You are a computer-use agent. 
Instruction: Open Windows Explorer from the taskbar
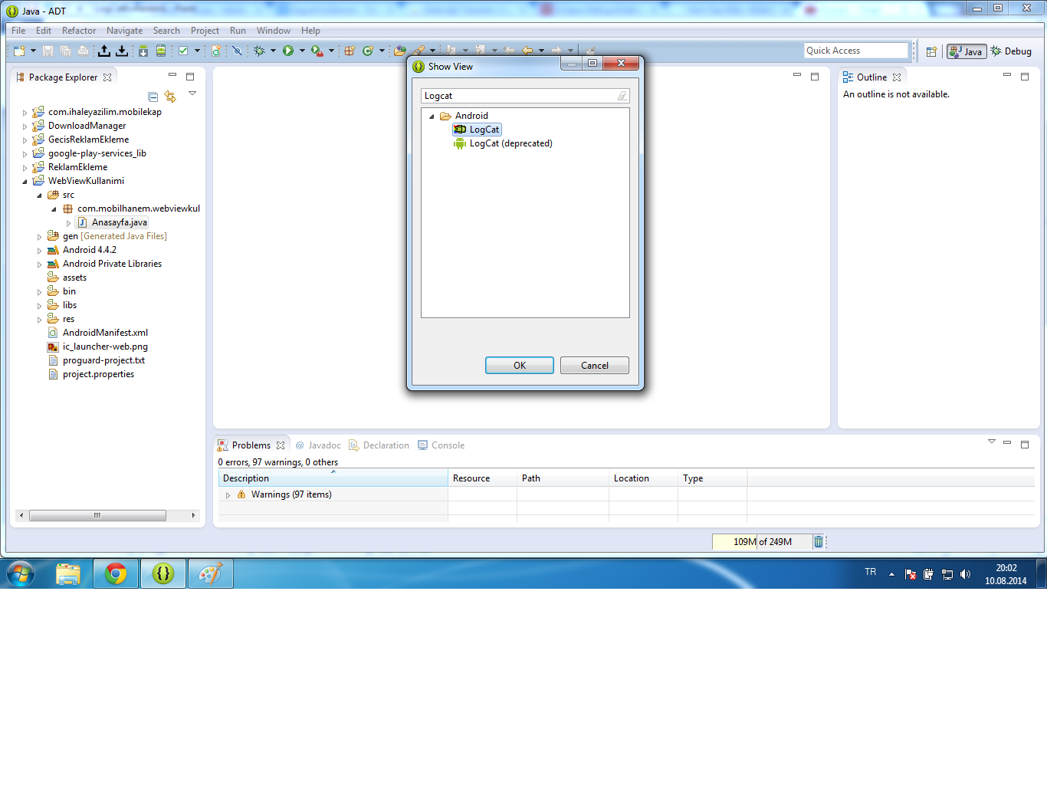[68, 573]
